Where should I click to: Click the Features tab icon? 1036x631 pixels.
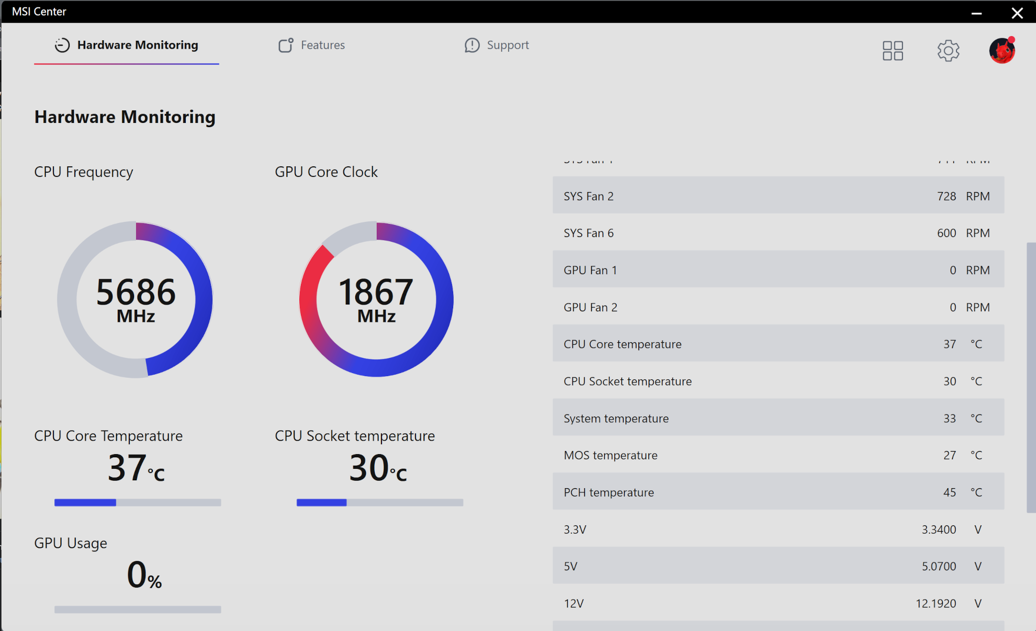tap(286, 46)
